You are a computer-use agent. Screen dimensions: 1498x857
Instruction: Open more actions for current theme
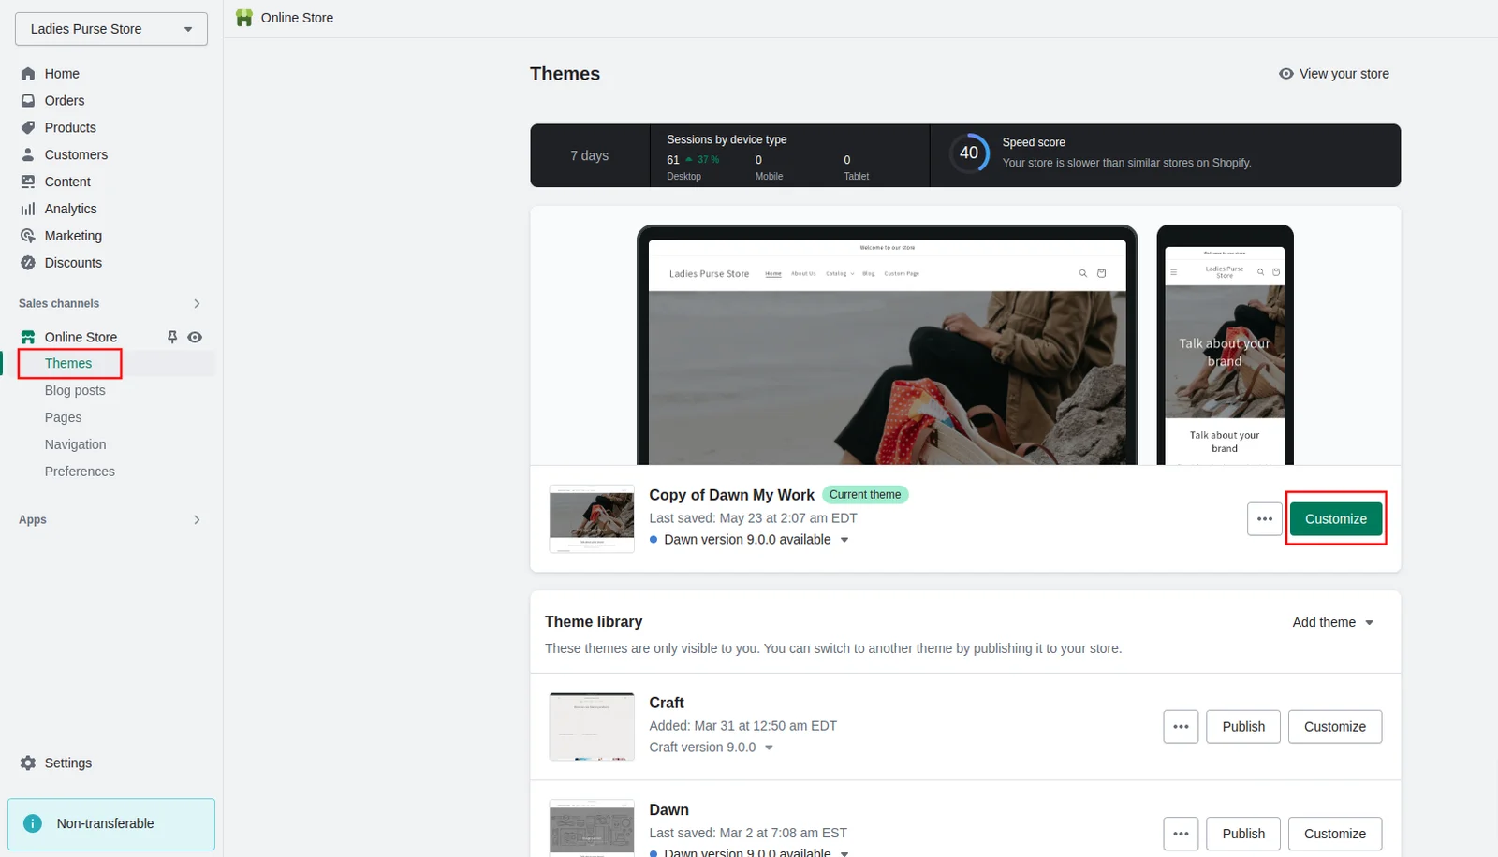pyautogui.click(x=1264, y=519)
